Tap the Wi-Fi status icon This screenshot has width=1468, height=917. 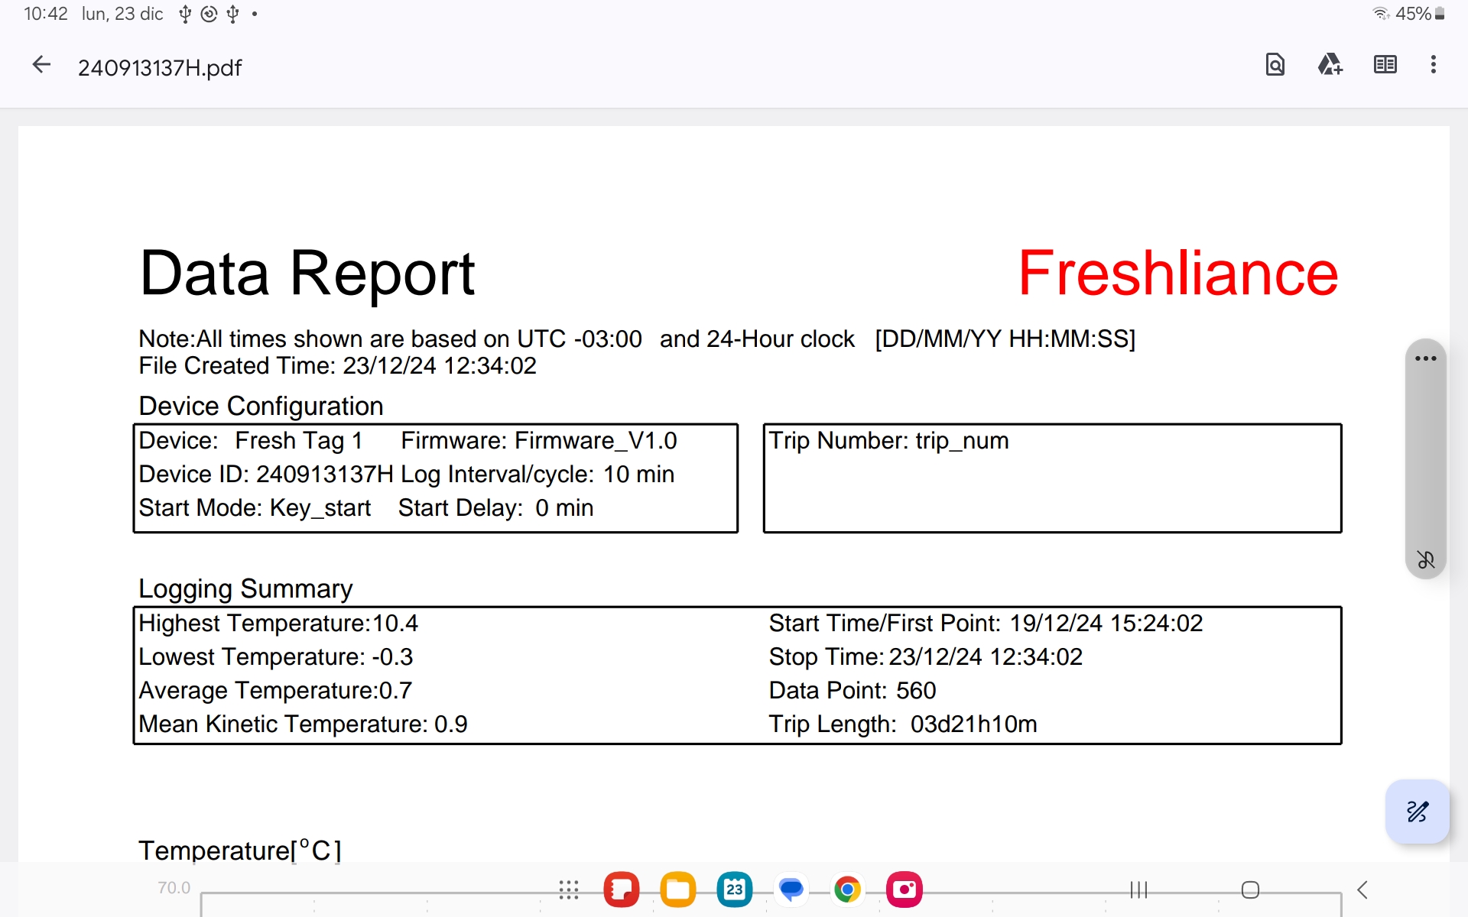[x=1381, y=14]
